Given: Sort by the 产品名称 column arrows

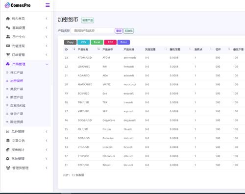Looking at the screenshot, I should point(98,49).
